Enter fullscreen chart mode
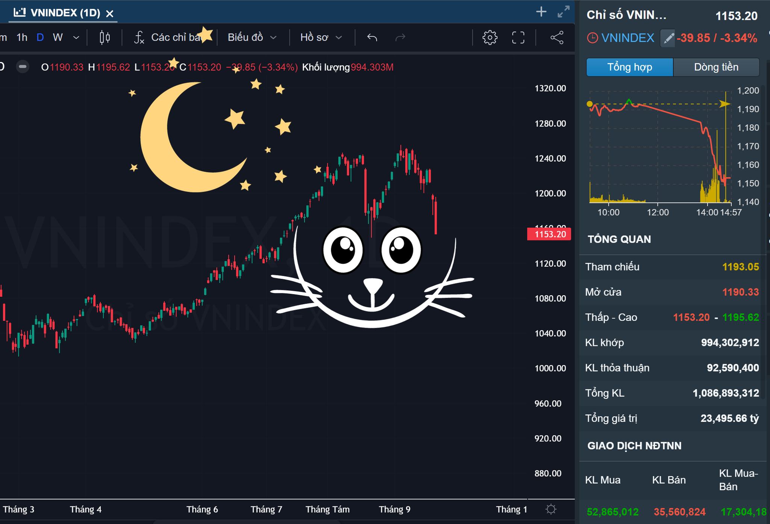The height and width of the screenshot is (524, 770). click(518, 38)
